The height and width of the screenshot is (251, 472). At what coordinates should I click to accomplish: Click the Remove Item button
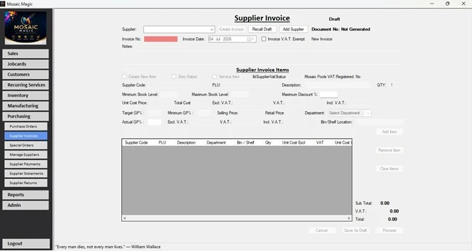pos(389,150)
